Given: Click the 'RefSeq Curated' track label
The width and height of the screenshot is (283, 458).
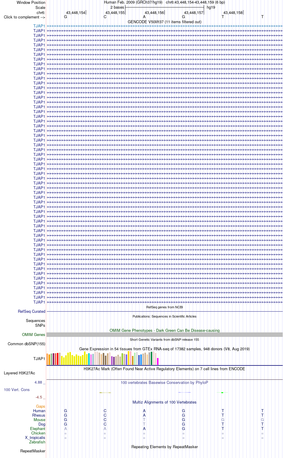Looking at the screenshot, I should point(32,311).
